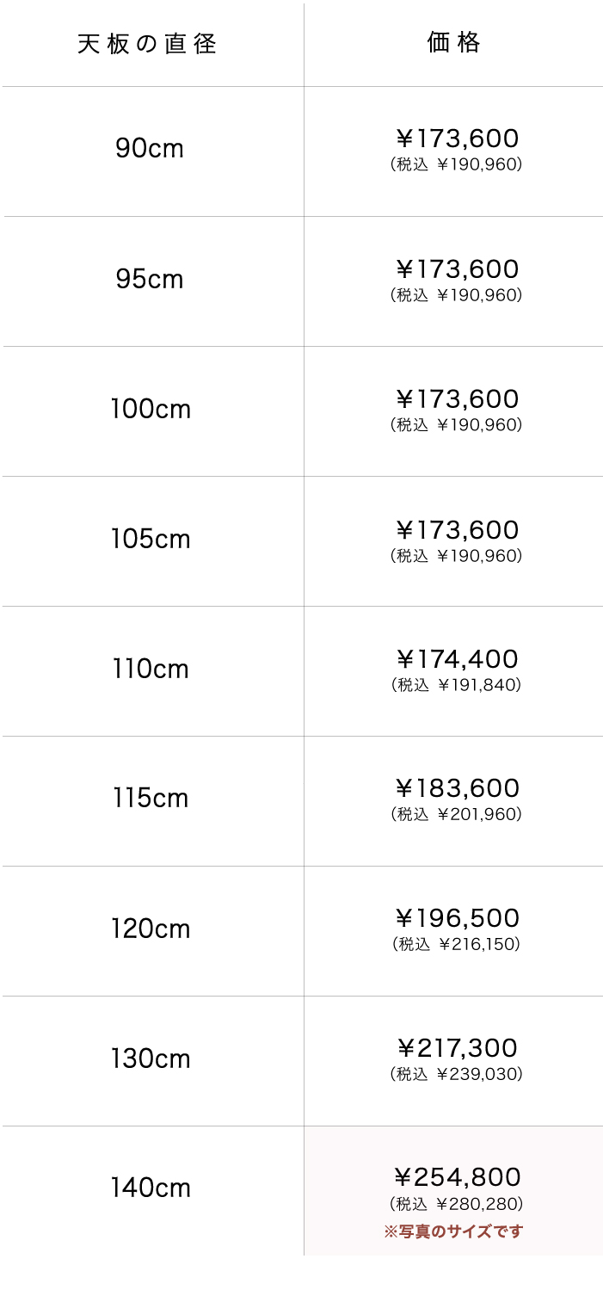Select the 130cm size label
603x1296 pixels.
click(151, 1059)
